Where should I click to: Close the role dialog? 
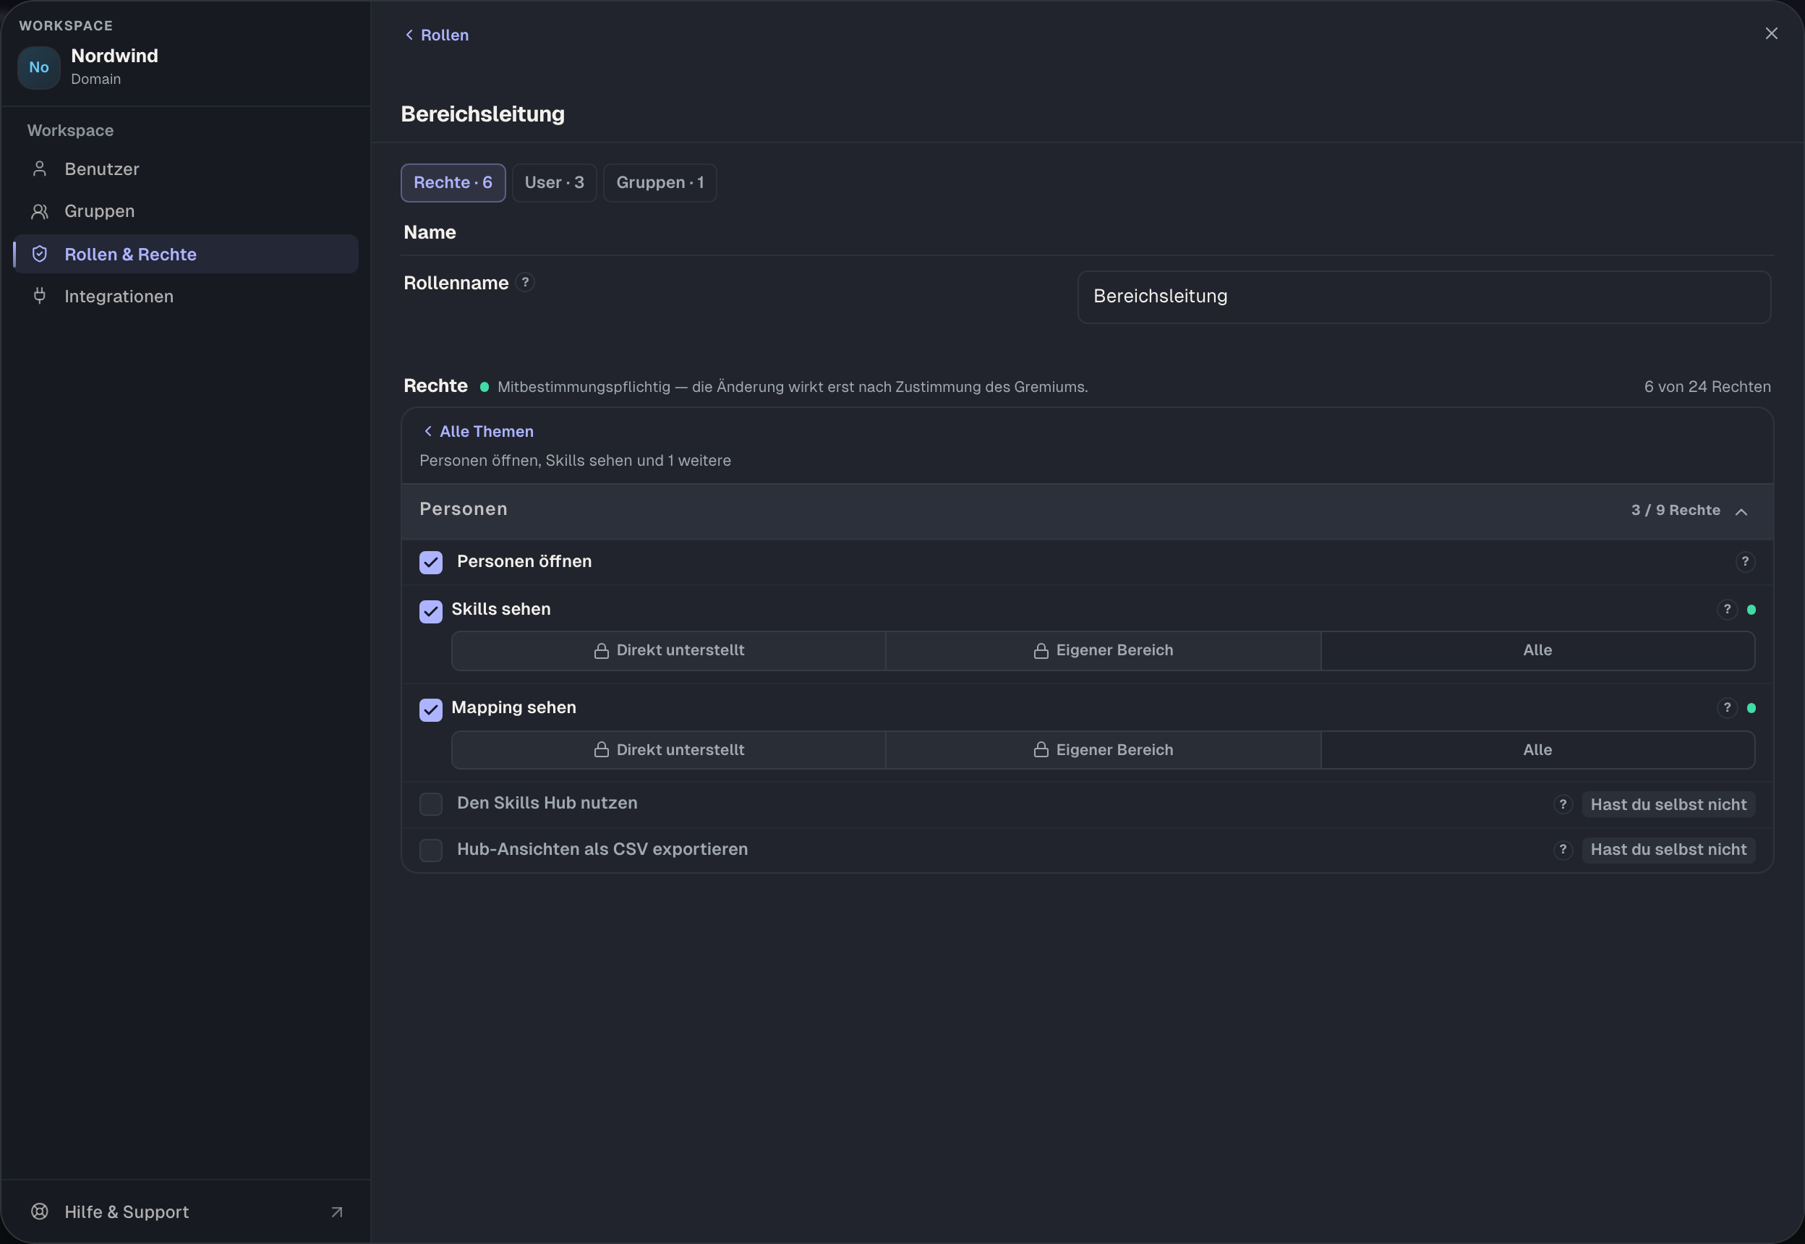pyautogui.click(x=1771, y=33)
